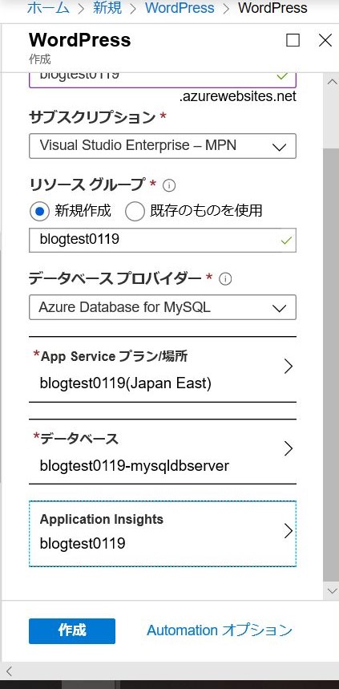Image resolution: width=339 pixels, height=689 pixels.
Task: Click the chevron in the Application Insights row
Action: pos(288,531)
